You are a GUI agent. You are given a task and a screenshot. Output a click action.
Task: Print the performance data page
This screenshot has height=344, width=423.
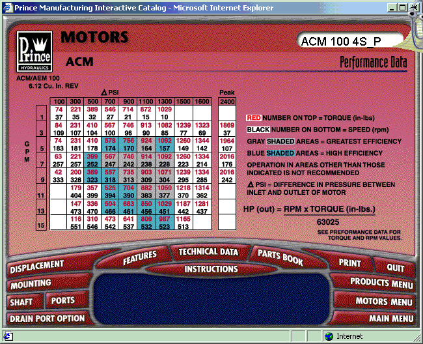click(x=349, y=263)
